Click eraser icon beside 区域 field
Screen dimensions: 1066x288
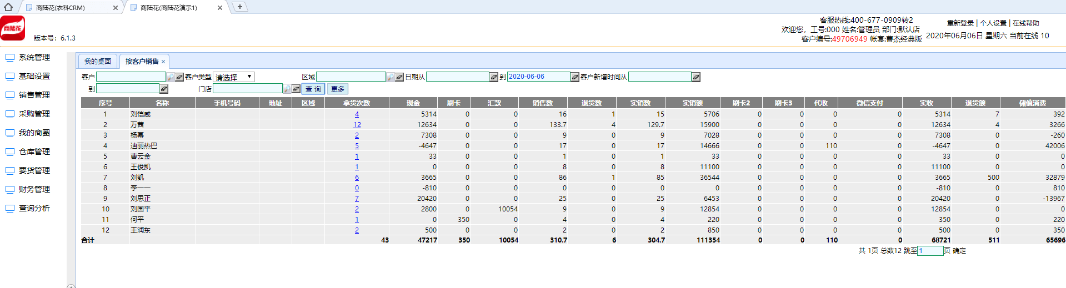(x=399, y=77)
